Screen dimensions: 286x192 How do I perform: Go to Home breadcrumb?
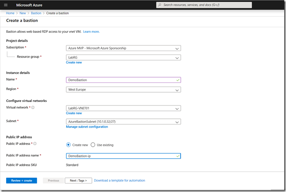[x=10, y=13]
